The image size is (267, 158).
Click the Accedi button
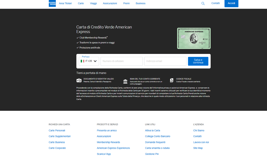click(x=232, y=3)
